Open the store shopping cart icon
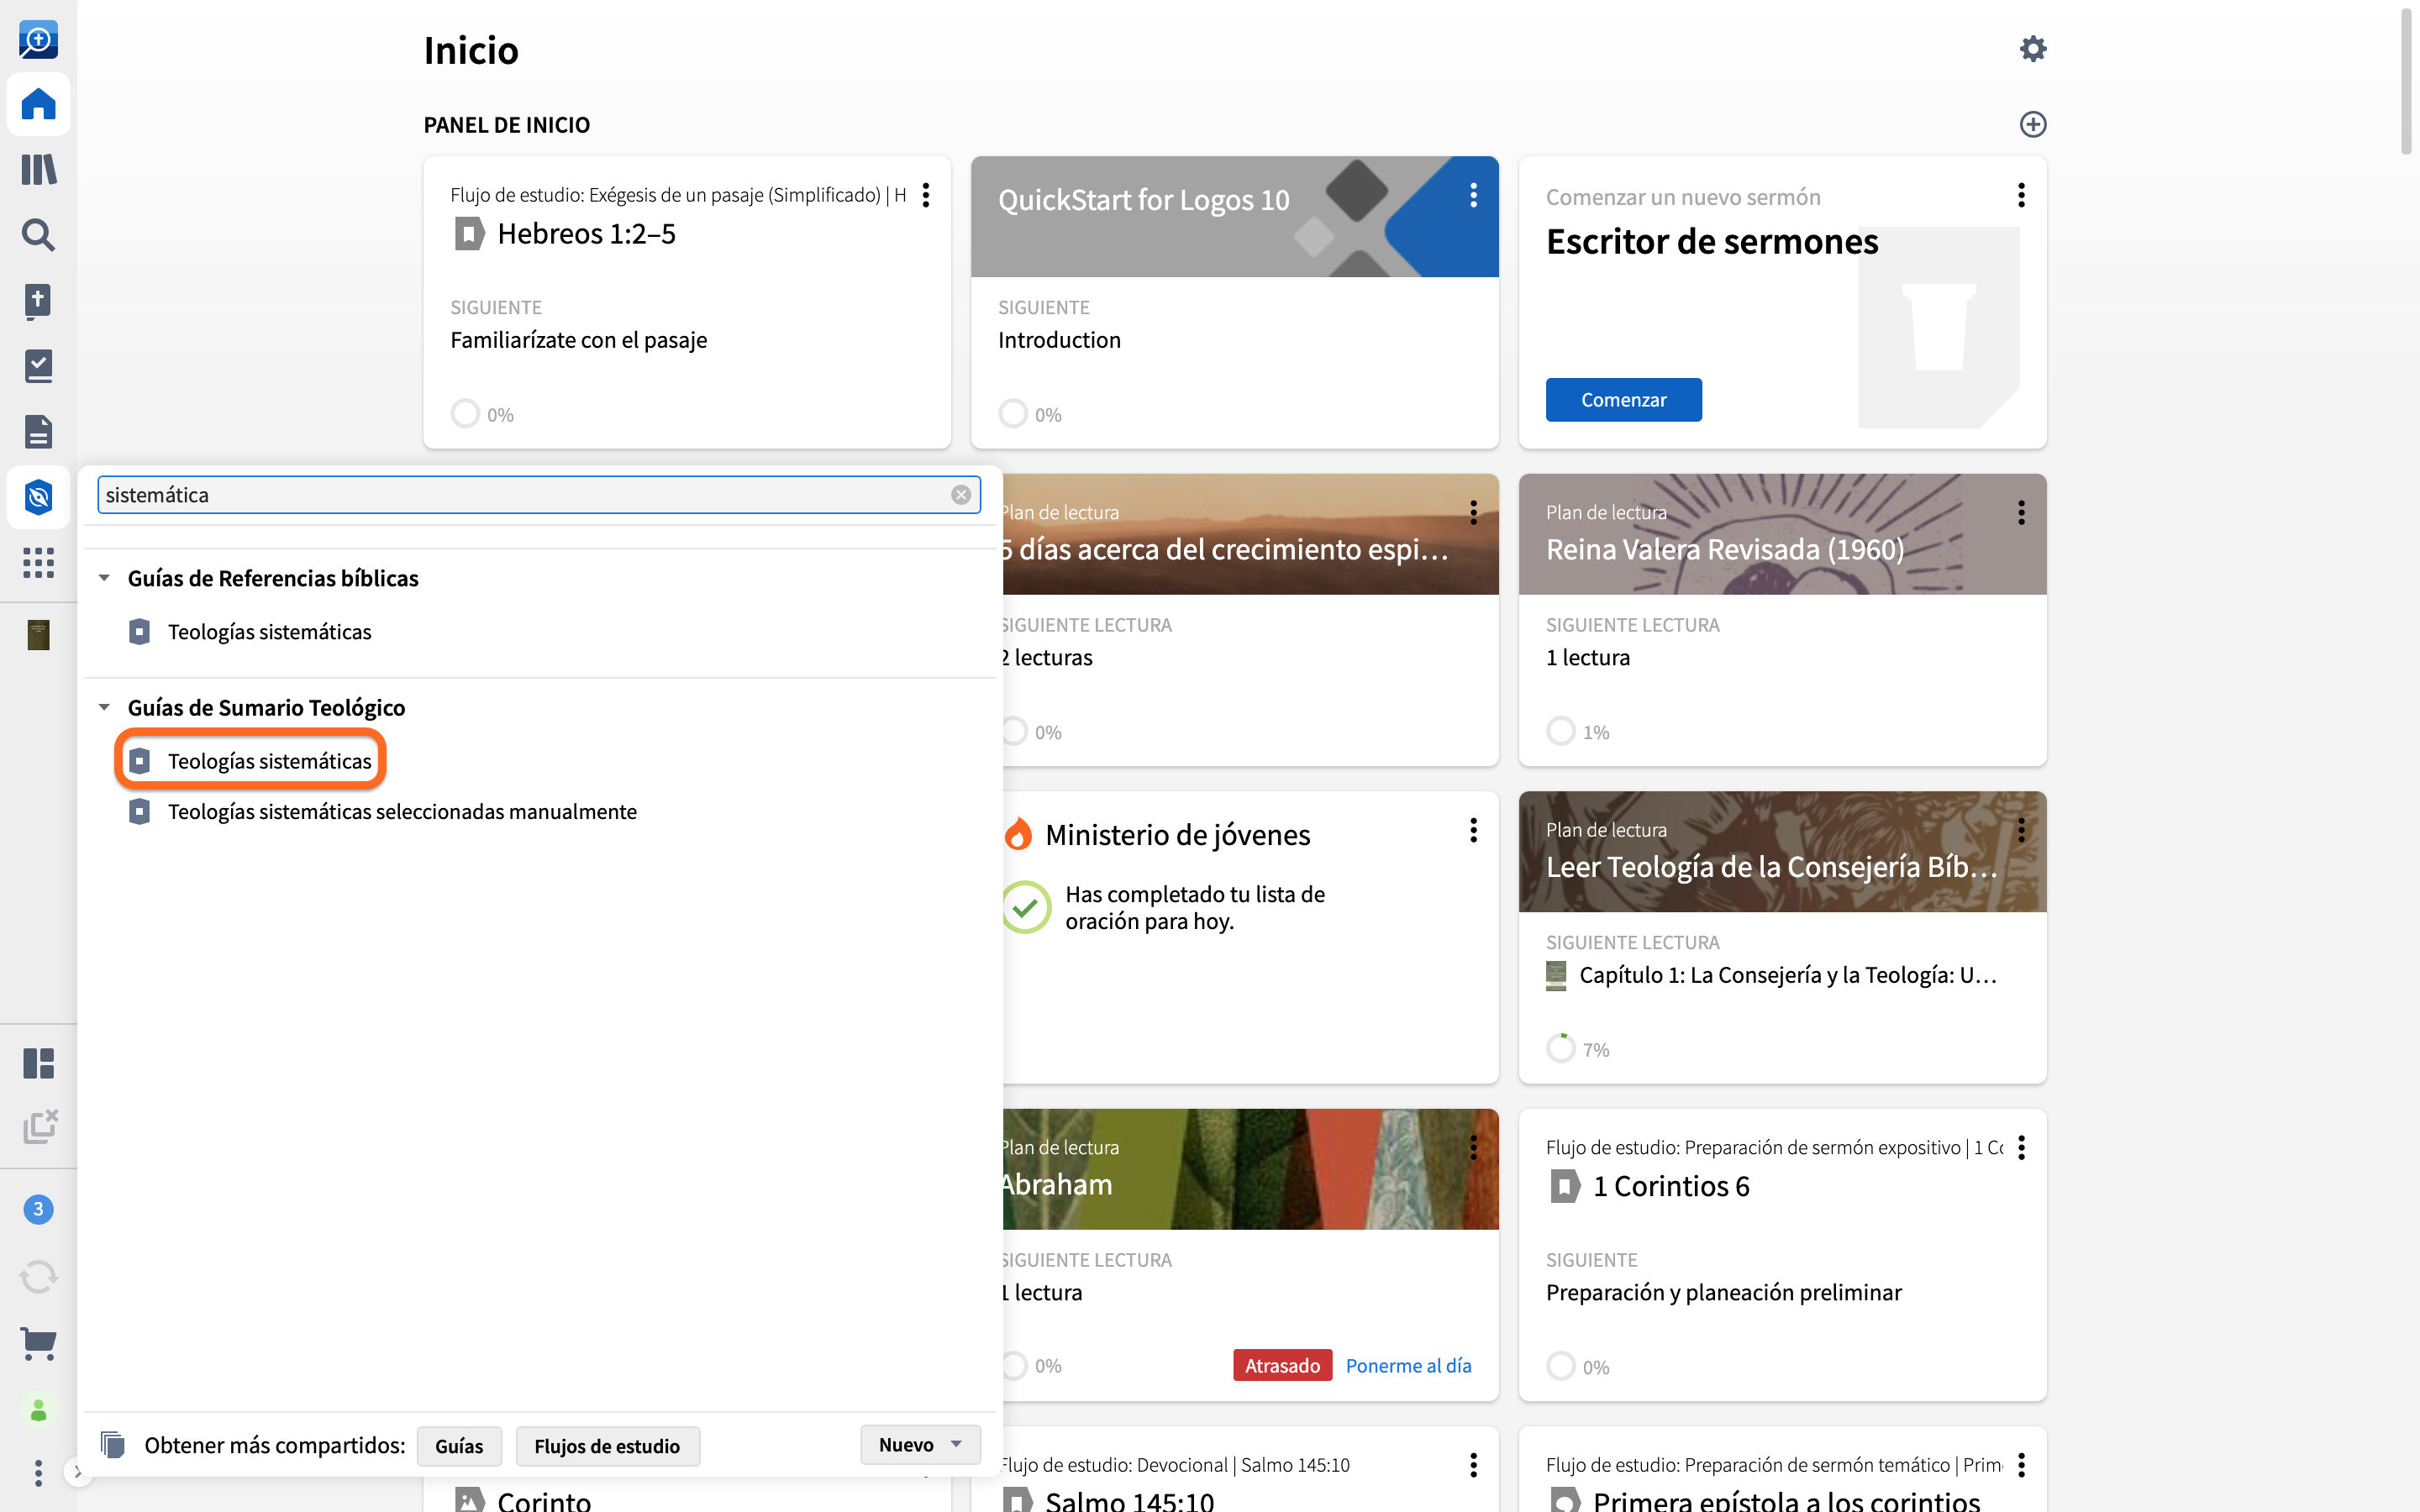The image size is (2420, 1512). (38, 1343)
